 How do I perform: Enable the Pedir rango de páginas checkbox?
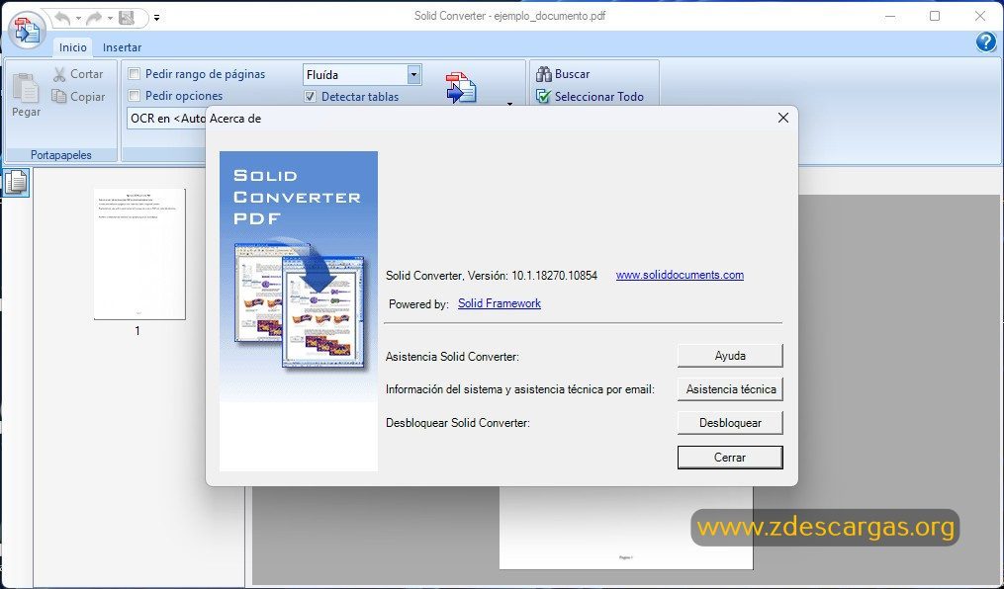(x=134, y=74)
